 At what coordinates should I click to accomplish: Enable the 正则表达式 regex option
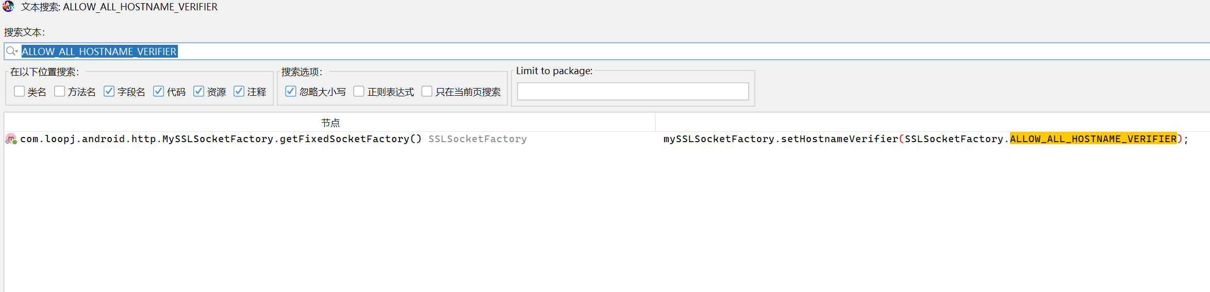coord(359,92)
